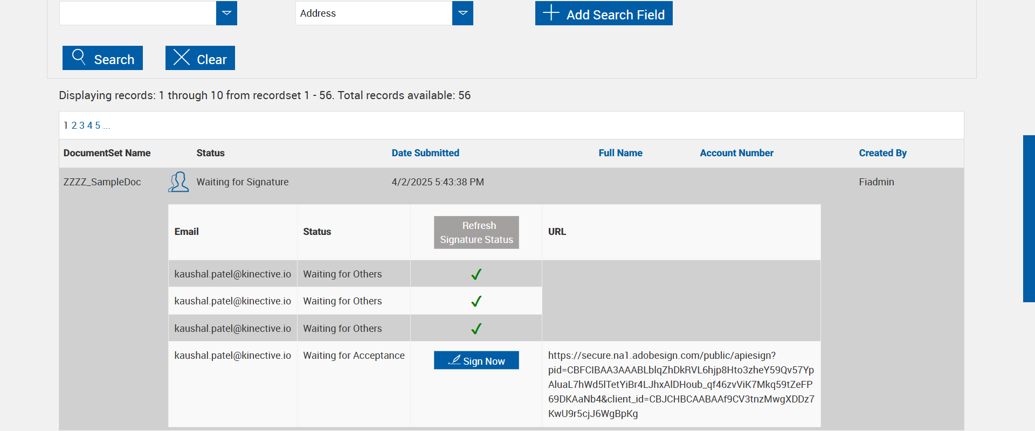Go to results page 2

(x=74, y=126)
